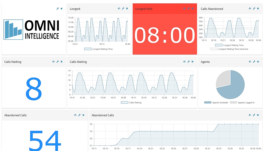Close the Abandoned Calls line chart widget
Viewport: 265px width, 151px height.
coord(258,115)
